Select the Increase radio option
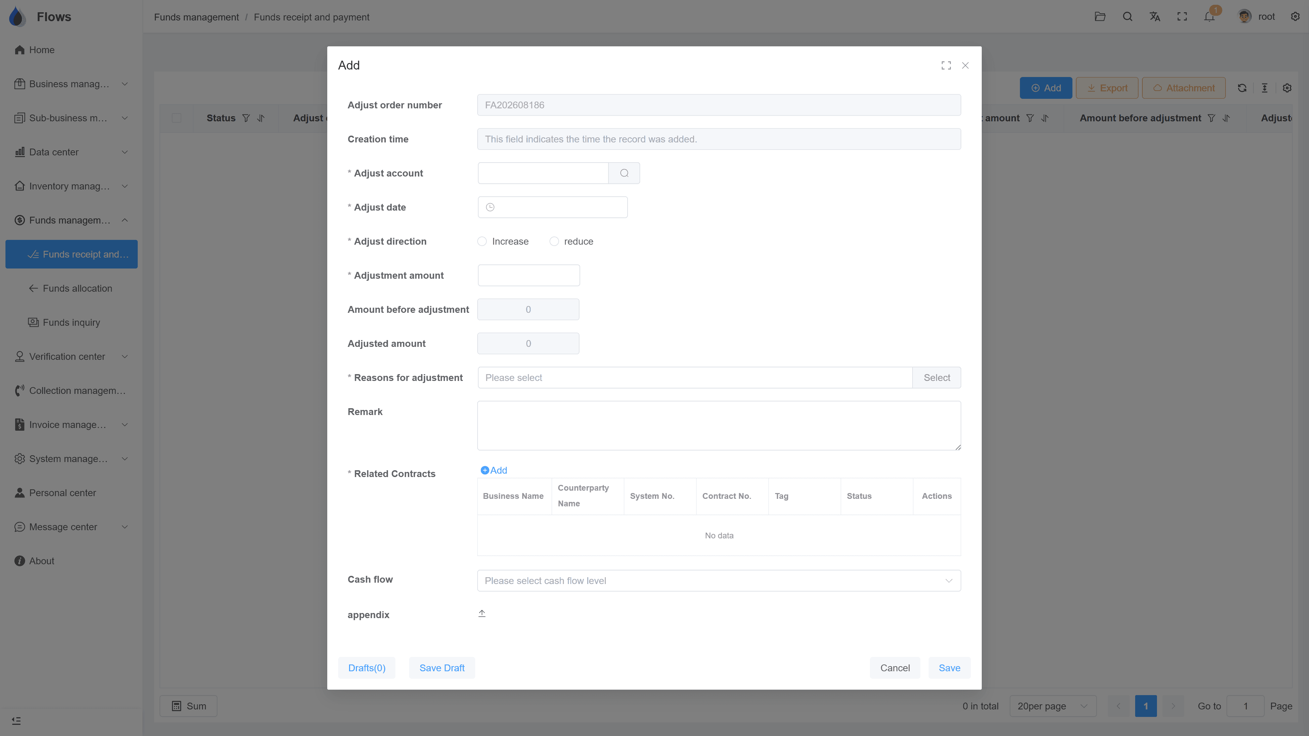This screenshot has width=1309, height=736. pyautogui.click(x=482, y=241)
